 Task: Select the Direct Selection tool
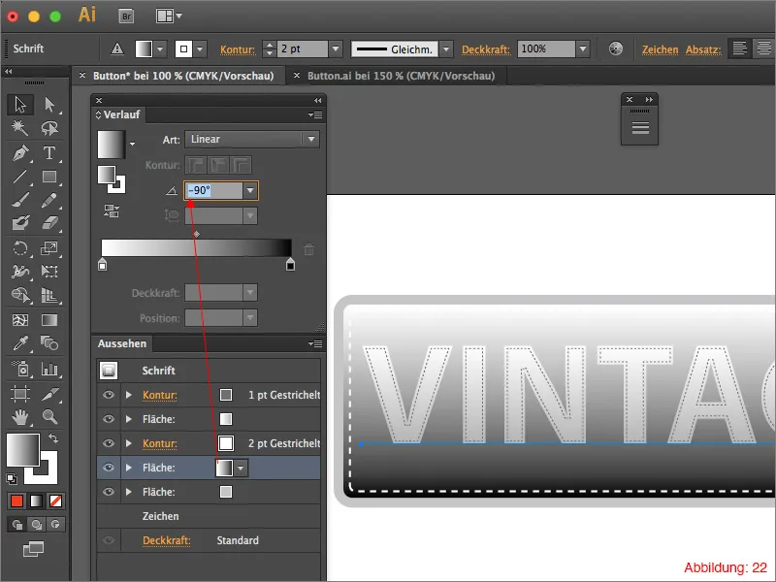(49, 105)
